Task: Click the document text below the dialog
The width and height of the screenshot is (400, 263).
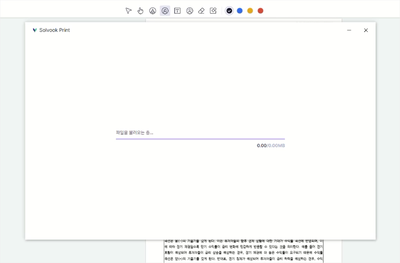Action: click(x=244, y=251)
